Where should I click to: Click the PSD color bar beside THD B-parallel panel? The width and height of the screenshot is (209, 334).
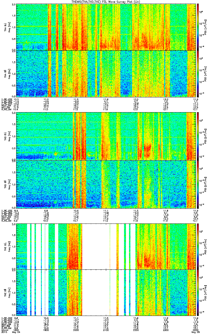198,183
